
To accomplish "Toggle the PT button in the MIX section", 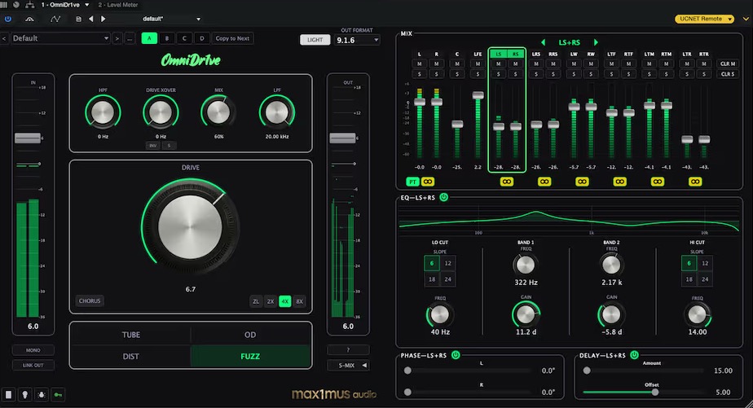I will 412,182.
